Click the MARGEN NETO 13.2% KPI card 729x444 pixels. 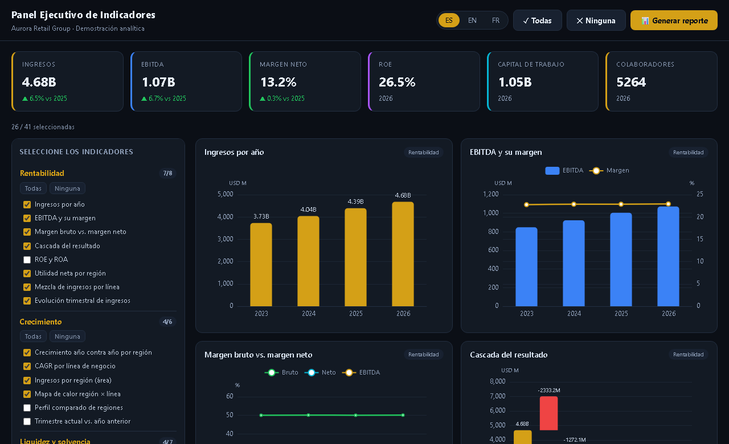(305, 81)
